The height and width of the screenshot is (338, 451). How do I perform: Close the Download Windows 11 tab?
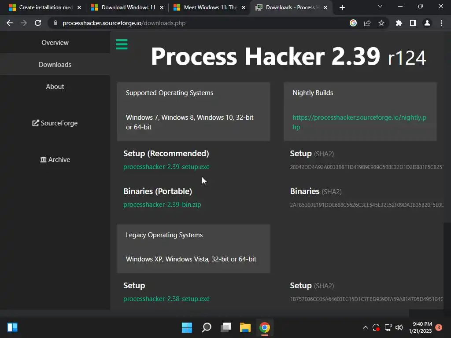pos(162,7)
